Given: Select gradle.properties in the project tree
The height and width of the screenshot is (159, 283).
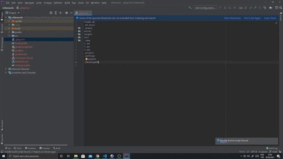Looking at the screenshot, I should click(x=23, y=47).
